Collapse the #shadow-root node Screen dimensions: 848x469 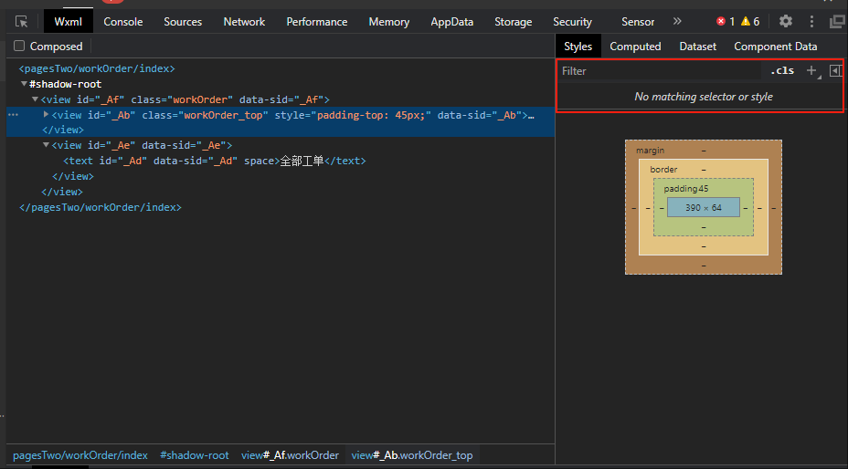(24, 84)
